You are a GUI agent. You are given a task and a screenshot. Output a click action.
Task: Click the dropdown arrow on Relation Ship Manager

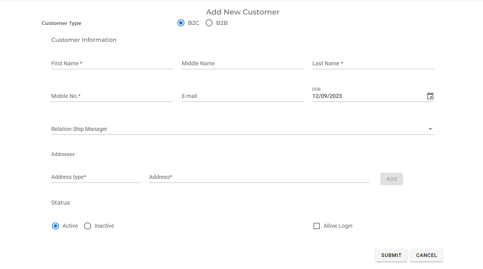tap(430, 129)
